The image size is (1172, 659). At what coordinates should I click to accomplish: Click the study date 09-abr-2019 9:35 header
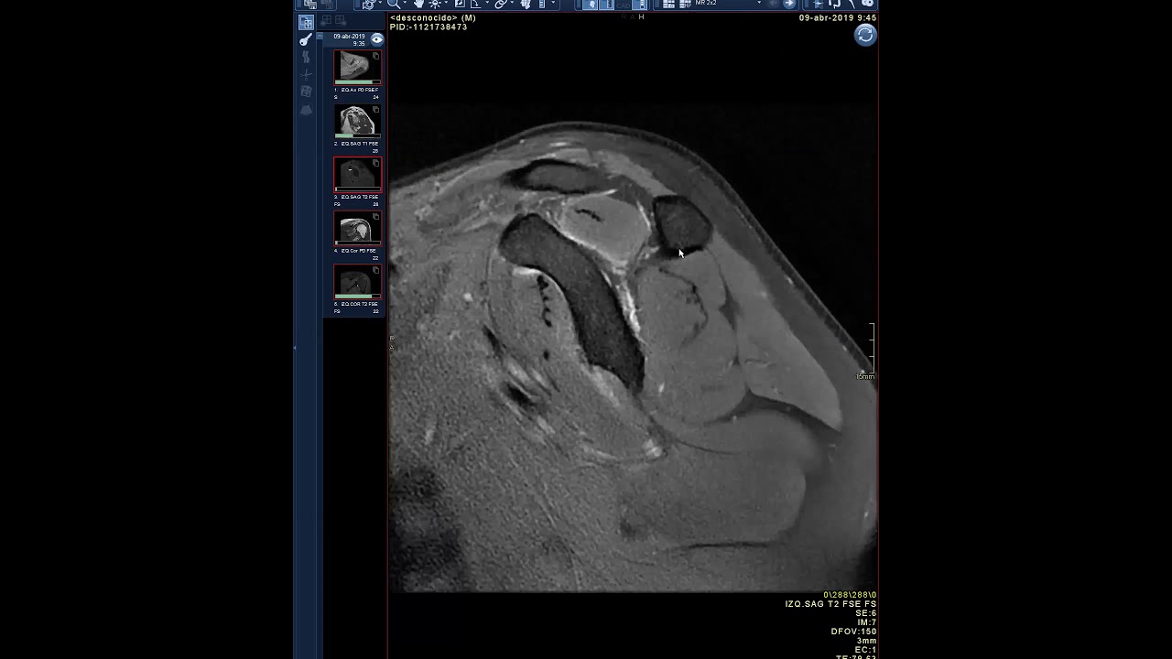(349, 39)
